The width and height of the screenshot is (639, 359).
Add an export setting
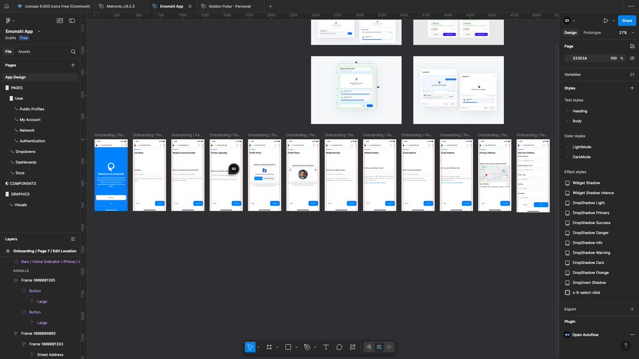click(632, 309)
